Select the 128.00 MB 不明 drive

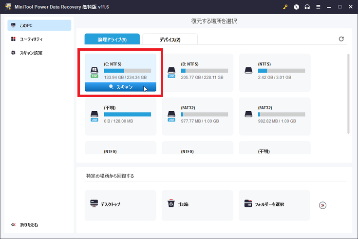coord(120,116)
